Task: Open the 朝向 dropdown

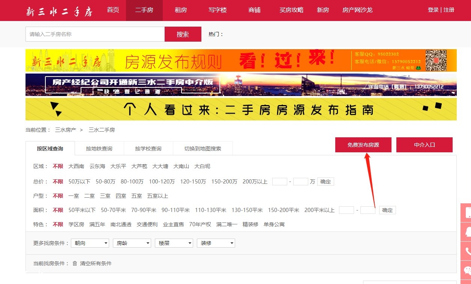Action: coord(90,243)
